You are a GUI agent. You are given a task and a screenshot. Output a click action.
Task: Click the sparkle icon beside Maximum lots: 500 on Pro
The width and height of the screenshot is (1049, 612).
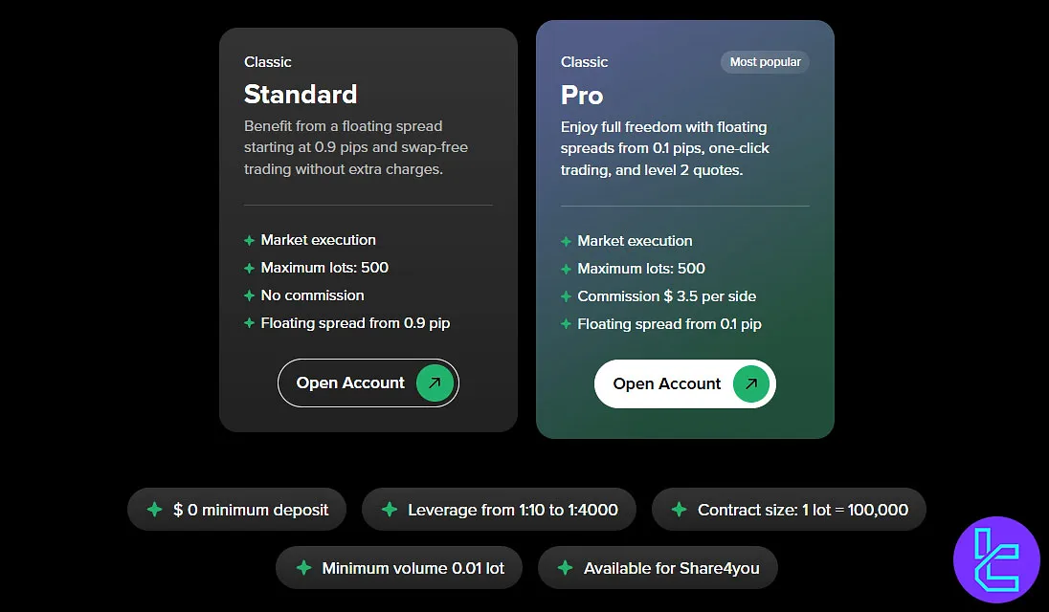pos(566,269)
